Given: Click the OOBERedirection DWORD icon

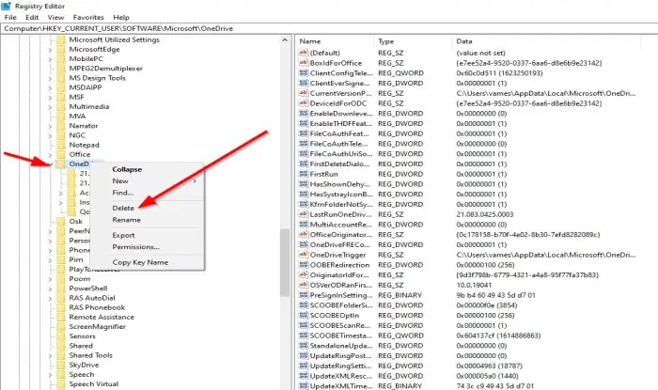Looking at the screenshot, I should (304, 265).
